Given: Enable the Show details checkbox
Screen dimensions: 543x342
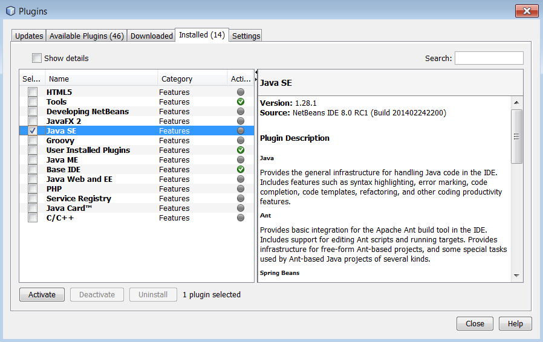Looking at the screenshot, I should click(37, 59).
